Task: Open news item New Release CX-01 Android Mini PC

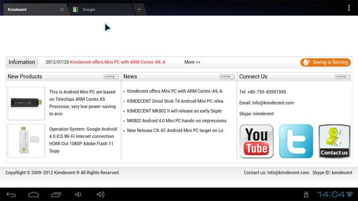Action: tap(175, 131)
